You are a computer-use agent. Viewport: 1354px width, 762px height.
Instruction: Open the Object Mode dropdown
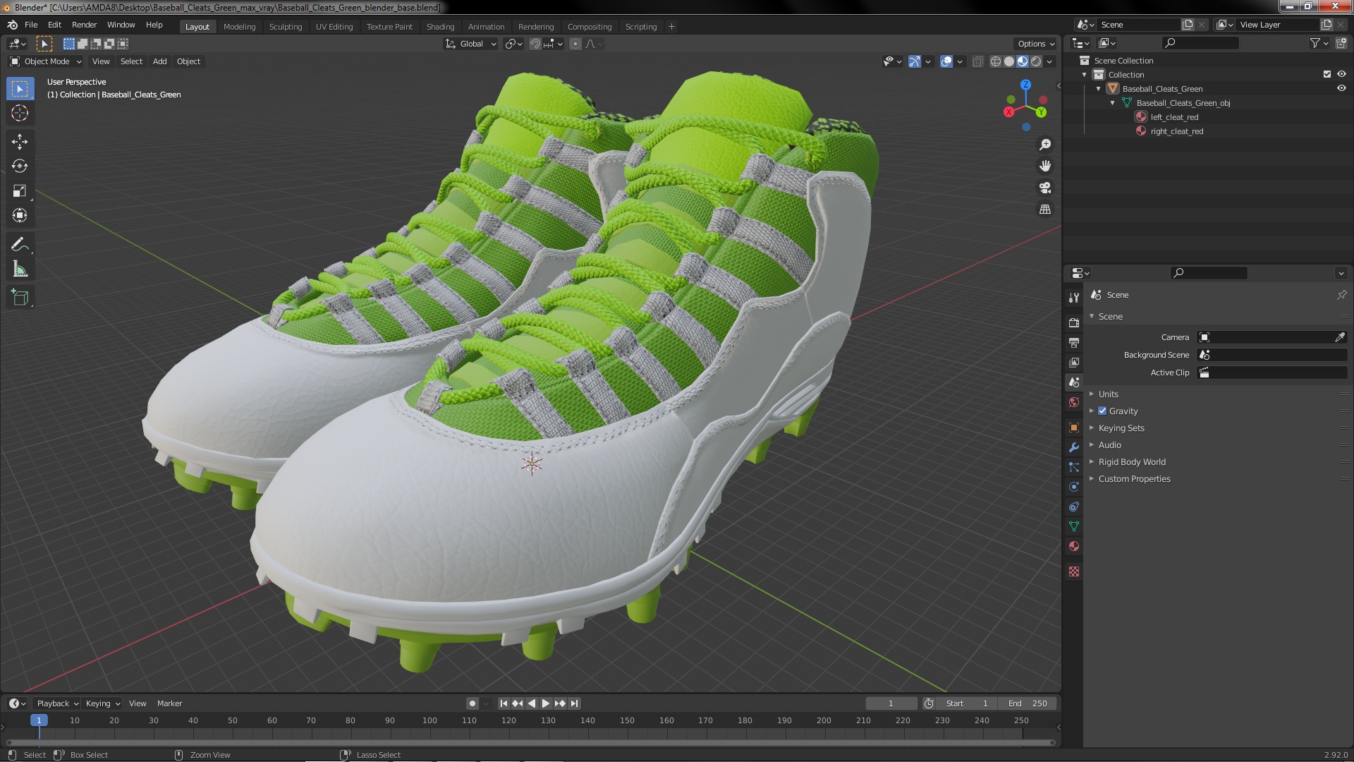pos(46,61)
